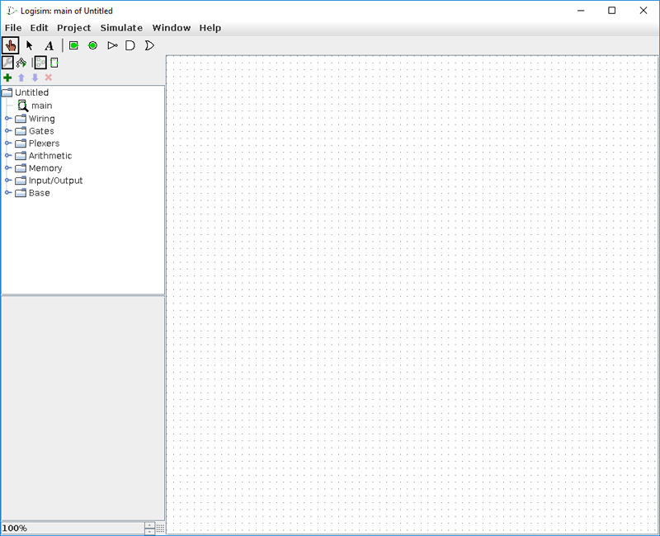Expand the Wiring library folder
The image size is (660, 536).
[x=8, y=119]
